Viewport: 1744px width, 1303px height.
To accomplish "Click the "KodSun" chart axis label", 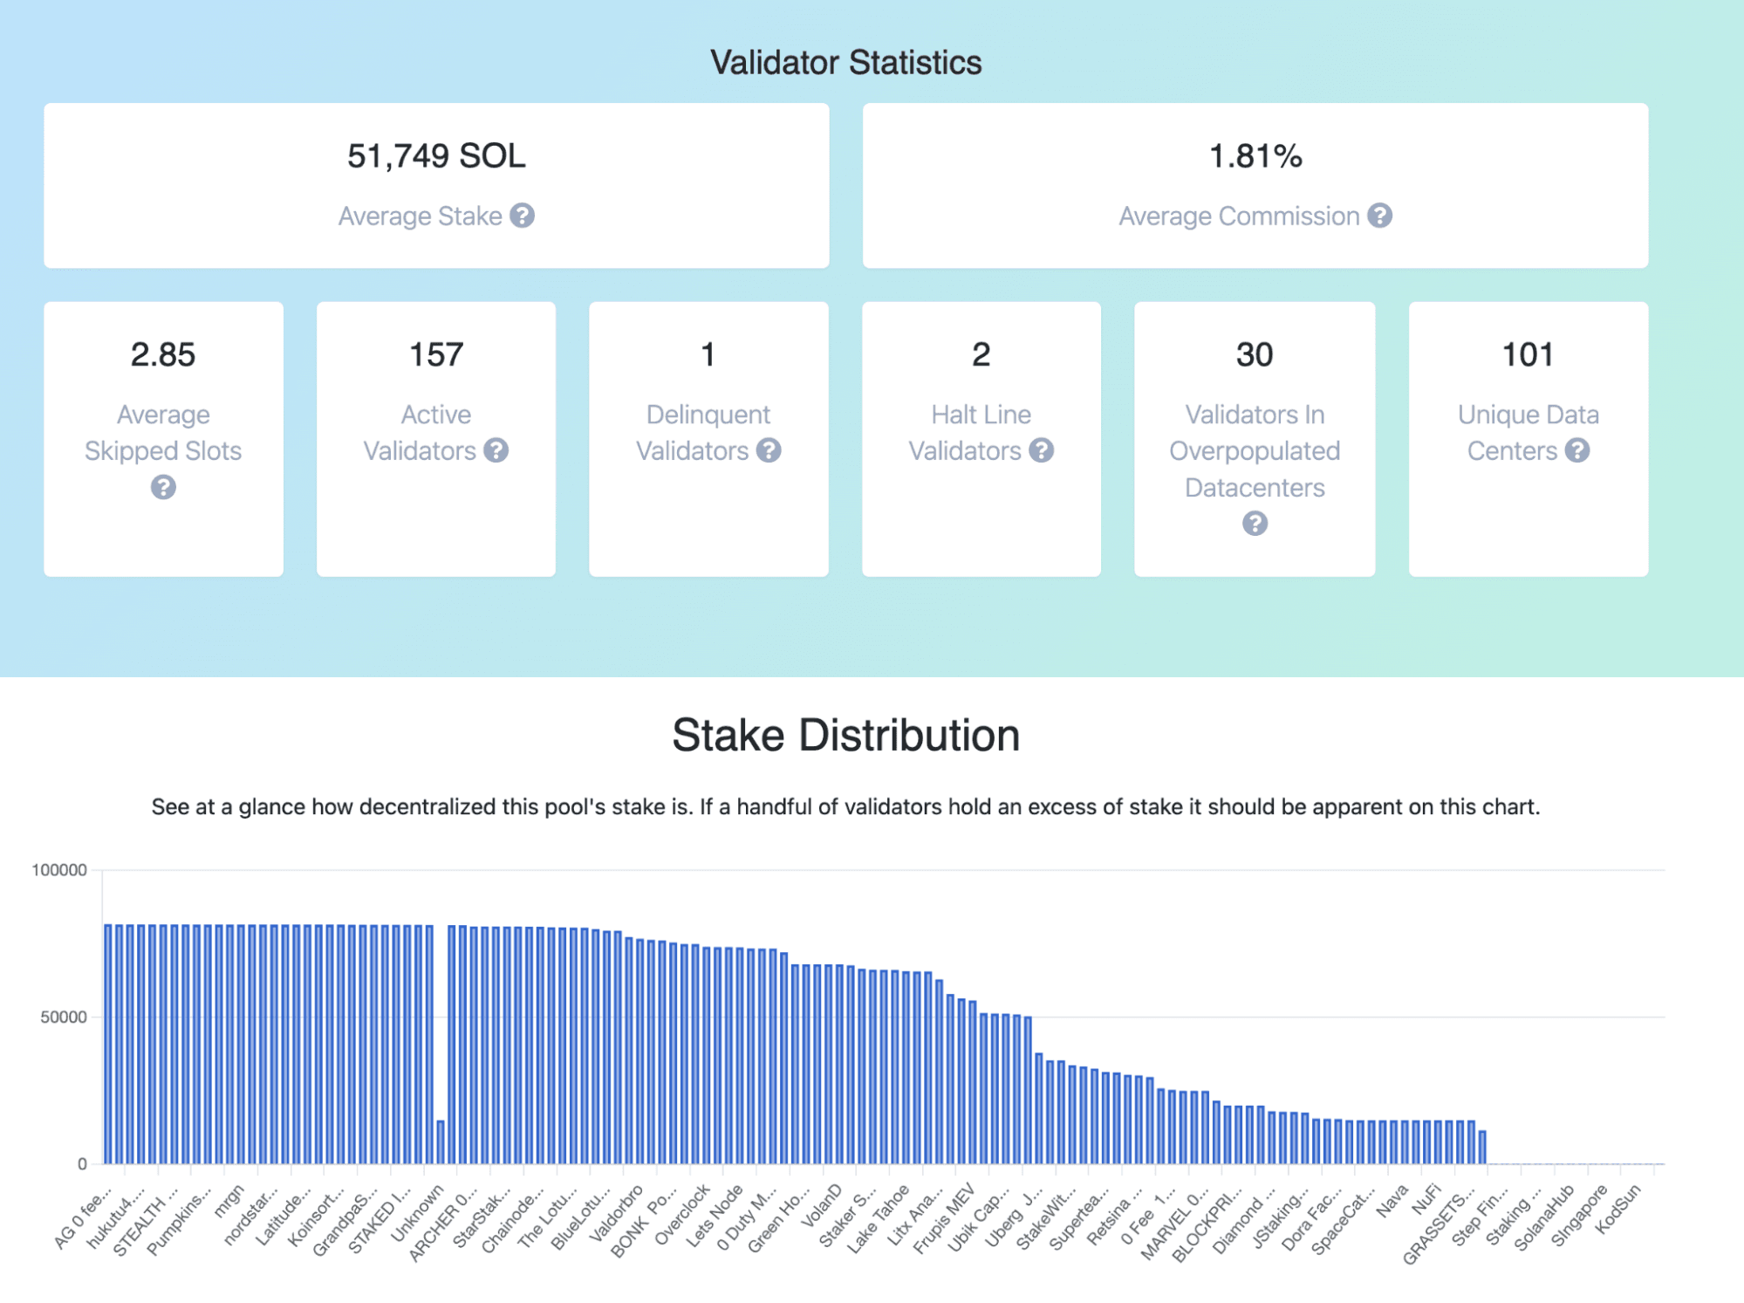I will [x=1618, y=1209].
